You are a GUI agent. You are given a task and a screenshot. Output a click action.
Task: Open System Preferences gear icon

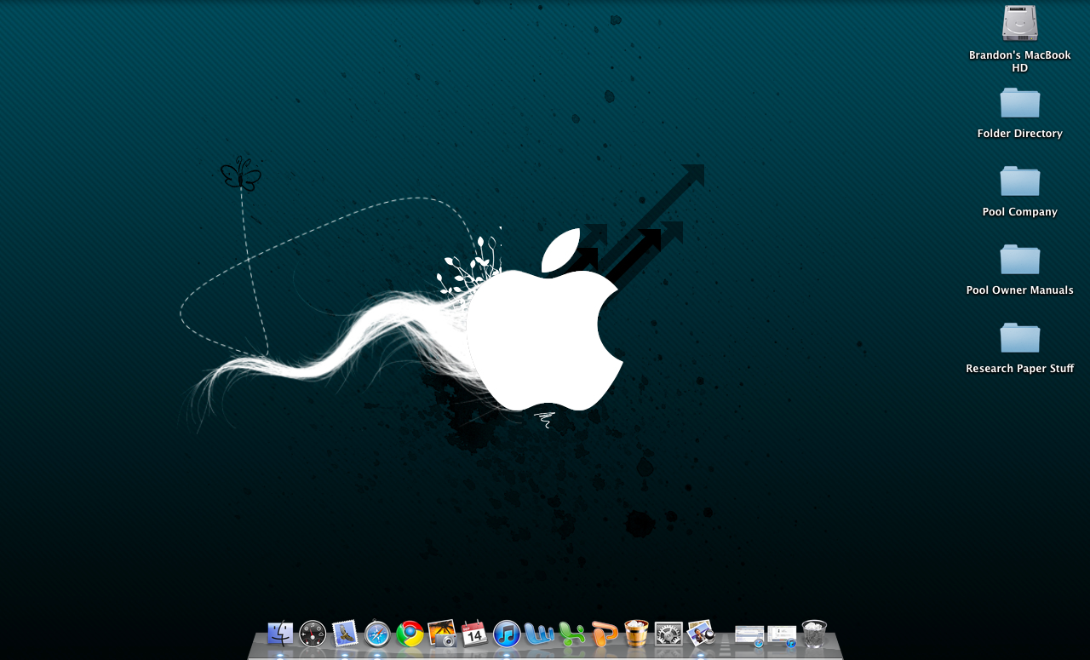click(668, 634)
